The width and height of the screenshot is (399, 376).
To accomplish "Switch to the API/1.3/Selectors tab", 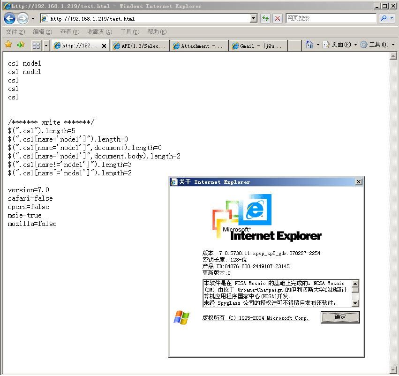I will coord(140,46).
